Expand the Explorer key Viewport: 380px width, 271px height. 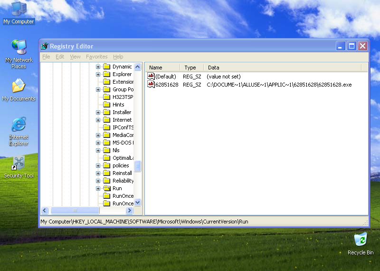pyautogui.click(x=98, y=74)
